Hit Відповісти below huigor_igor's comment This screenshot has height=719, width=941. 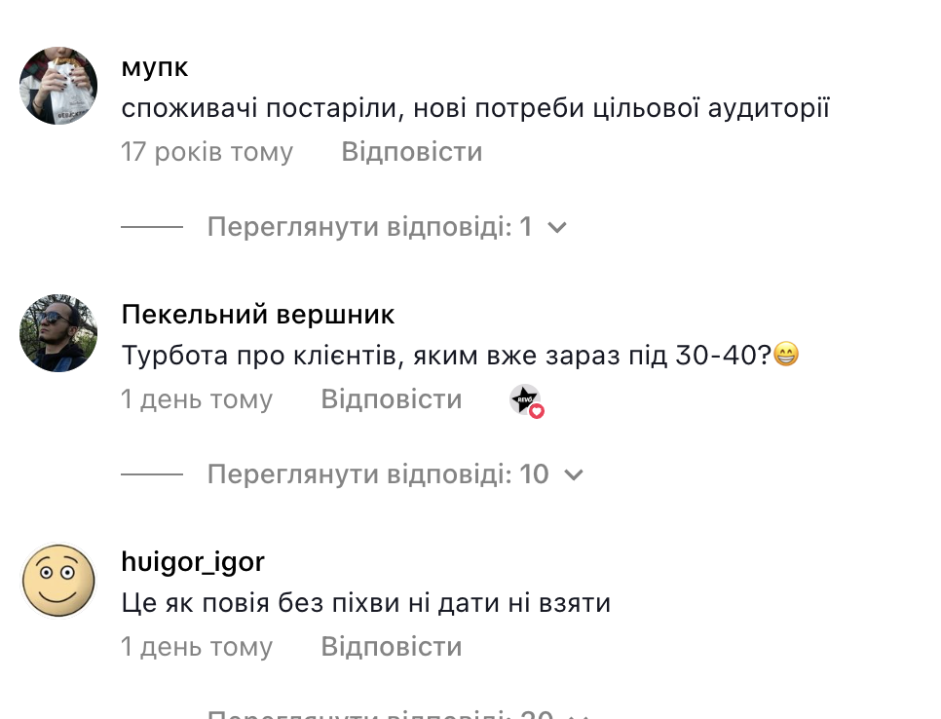click(x=391, y=647)
